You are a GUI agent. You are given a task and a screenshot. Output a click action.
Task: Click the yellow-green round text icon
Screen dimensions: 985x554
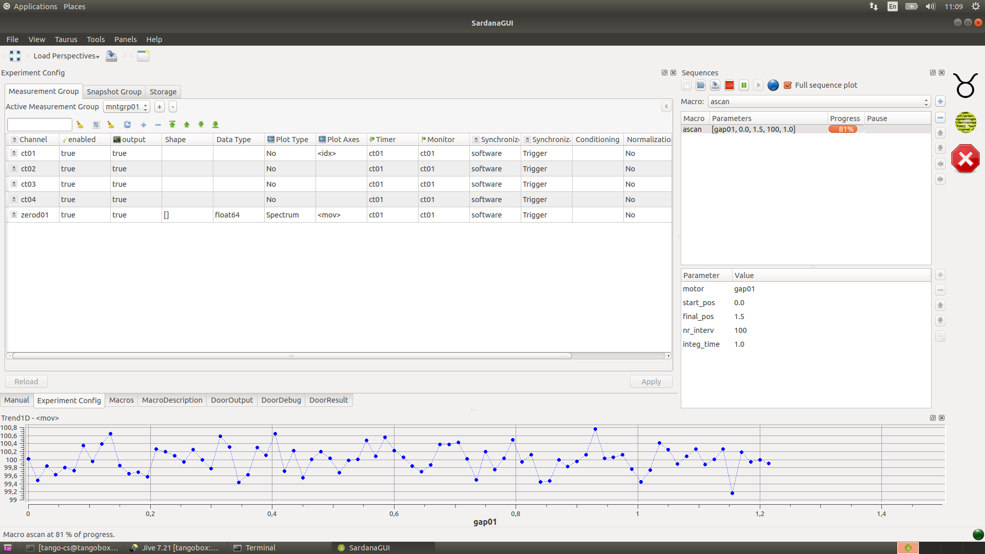pyautogui.click(x=966, y=122)
